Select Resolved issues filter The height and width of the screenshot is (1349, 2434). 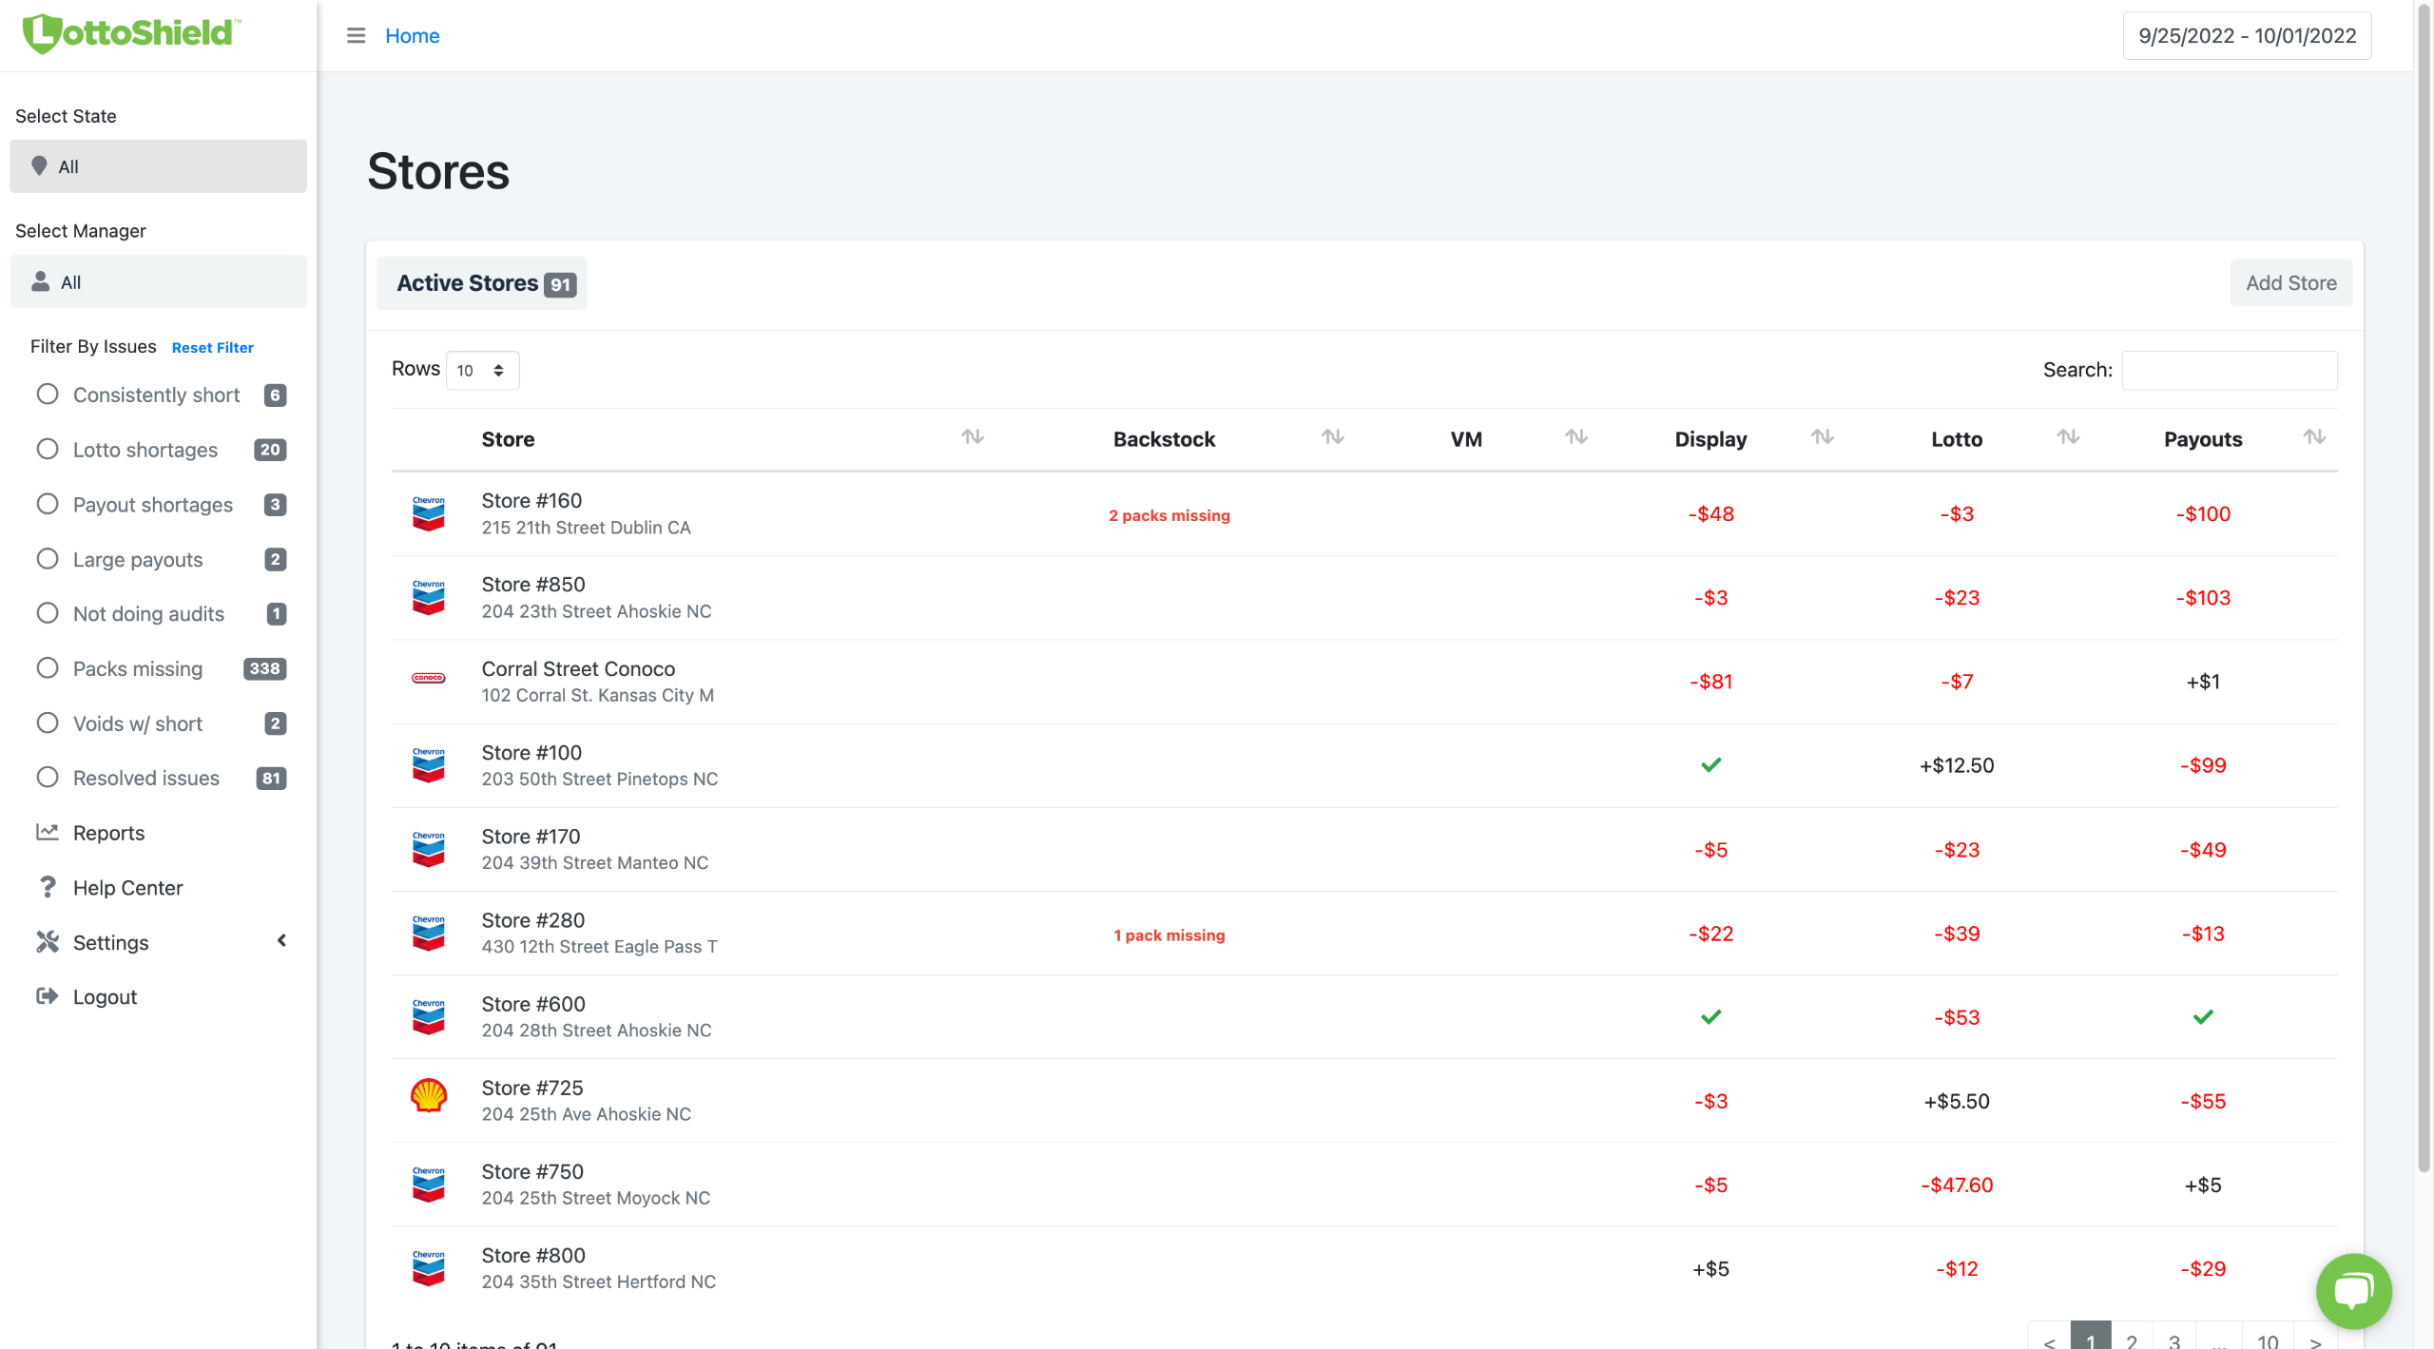[x=48, y=778]
